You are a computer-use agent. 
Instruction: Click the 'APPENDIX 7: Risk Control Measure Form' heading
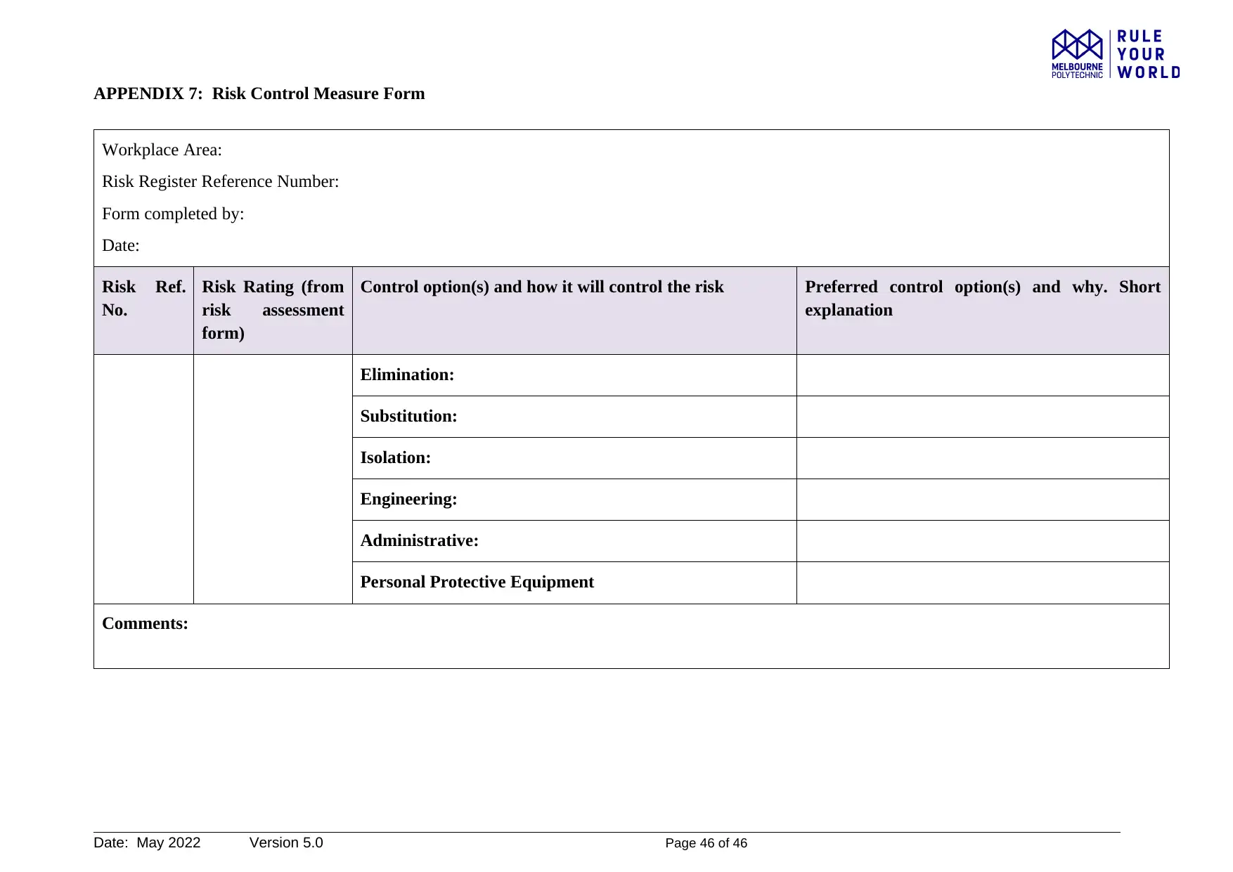pos(259,93)
